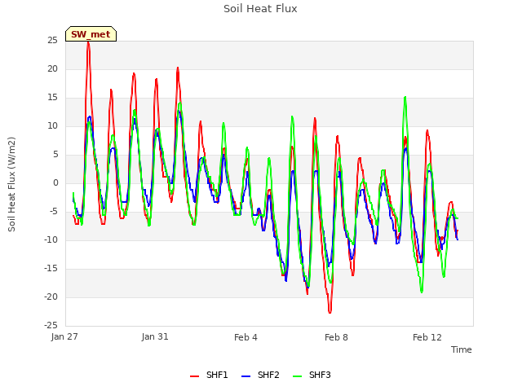Click the -10 y-axis tick label
522x391 pixels.
[x=51, y=240]
